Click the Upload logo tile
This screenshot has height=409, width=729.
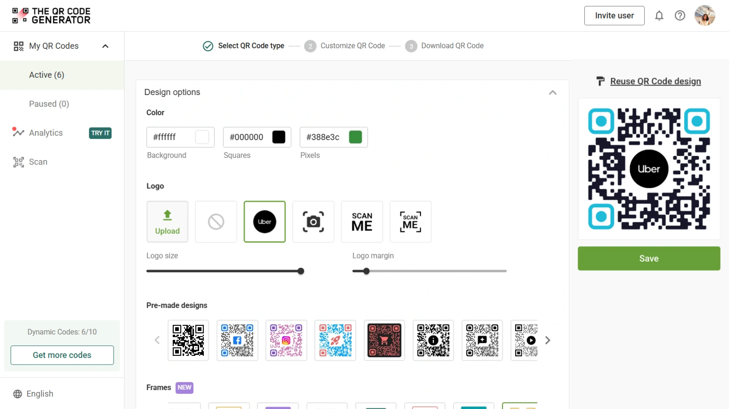pyautogui.click(x=167, y=222)
